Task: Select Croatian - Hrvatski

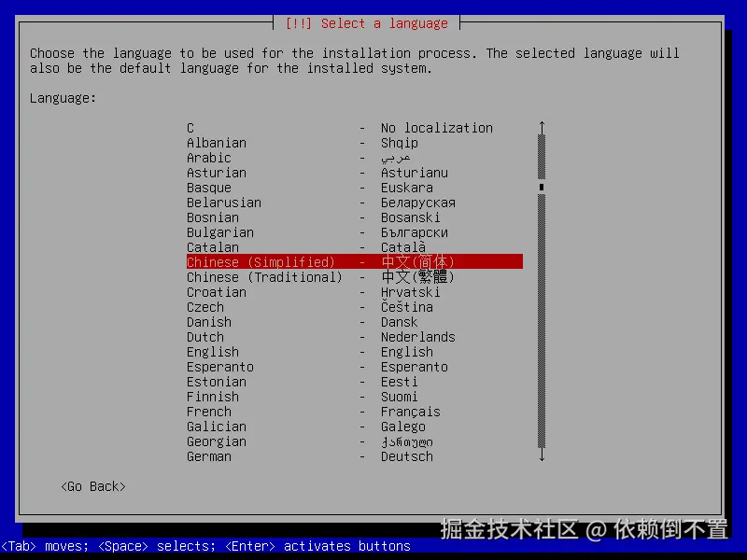Action: pyautogui.click(x=355, y=292)
